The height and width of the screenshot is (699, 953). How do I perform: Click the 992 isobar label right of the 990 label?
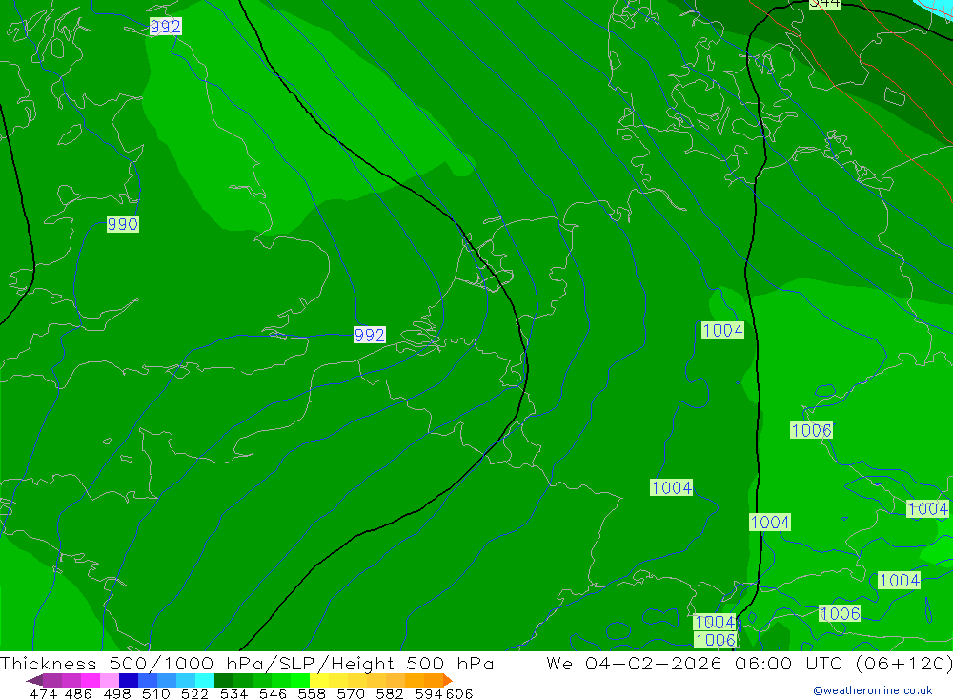pyautogui.click(x=370, y=336)
